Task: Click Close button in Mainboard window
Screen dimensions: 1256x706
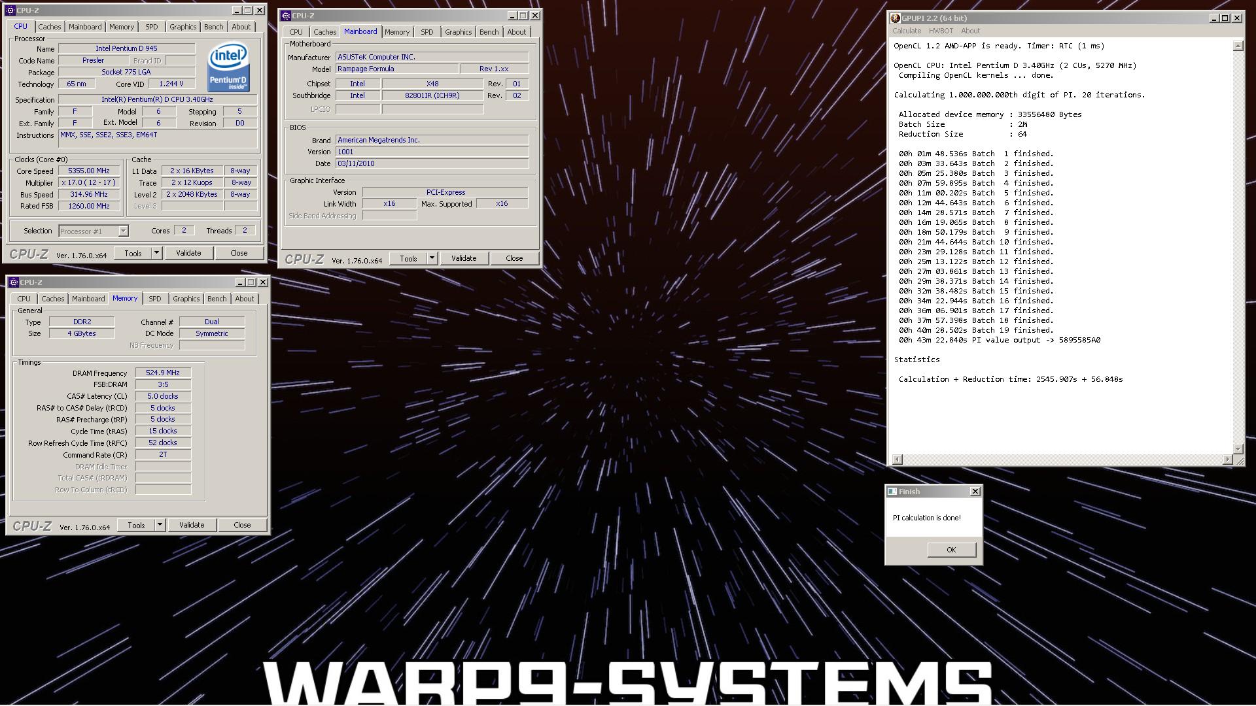Action: point(514,258)
